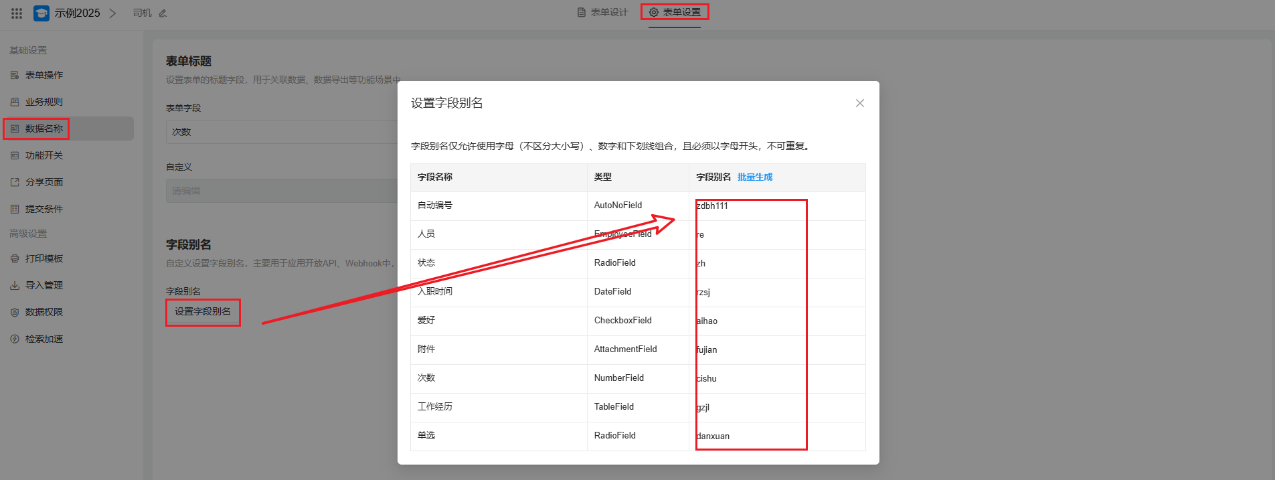Click the edit pencil next to 司机
The height and width of the screenshot is (480, 1275).
(x=163, y=13)
